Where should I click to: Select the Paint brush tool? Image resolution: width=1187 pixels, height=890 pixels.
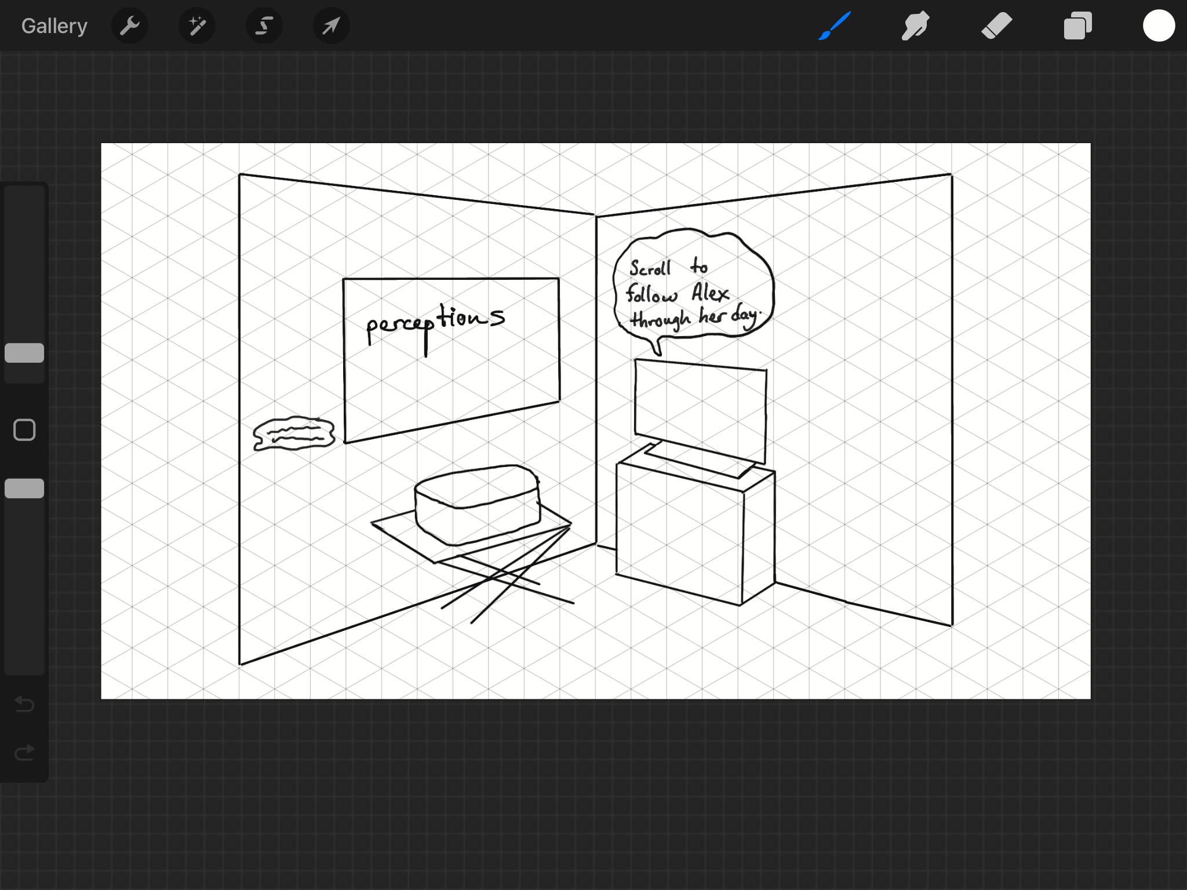pos(835,26)
